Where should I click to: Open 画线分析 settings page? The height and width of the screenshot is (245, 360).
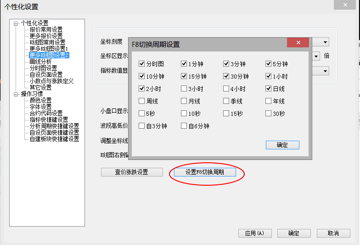tap(40, 62)
